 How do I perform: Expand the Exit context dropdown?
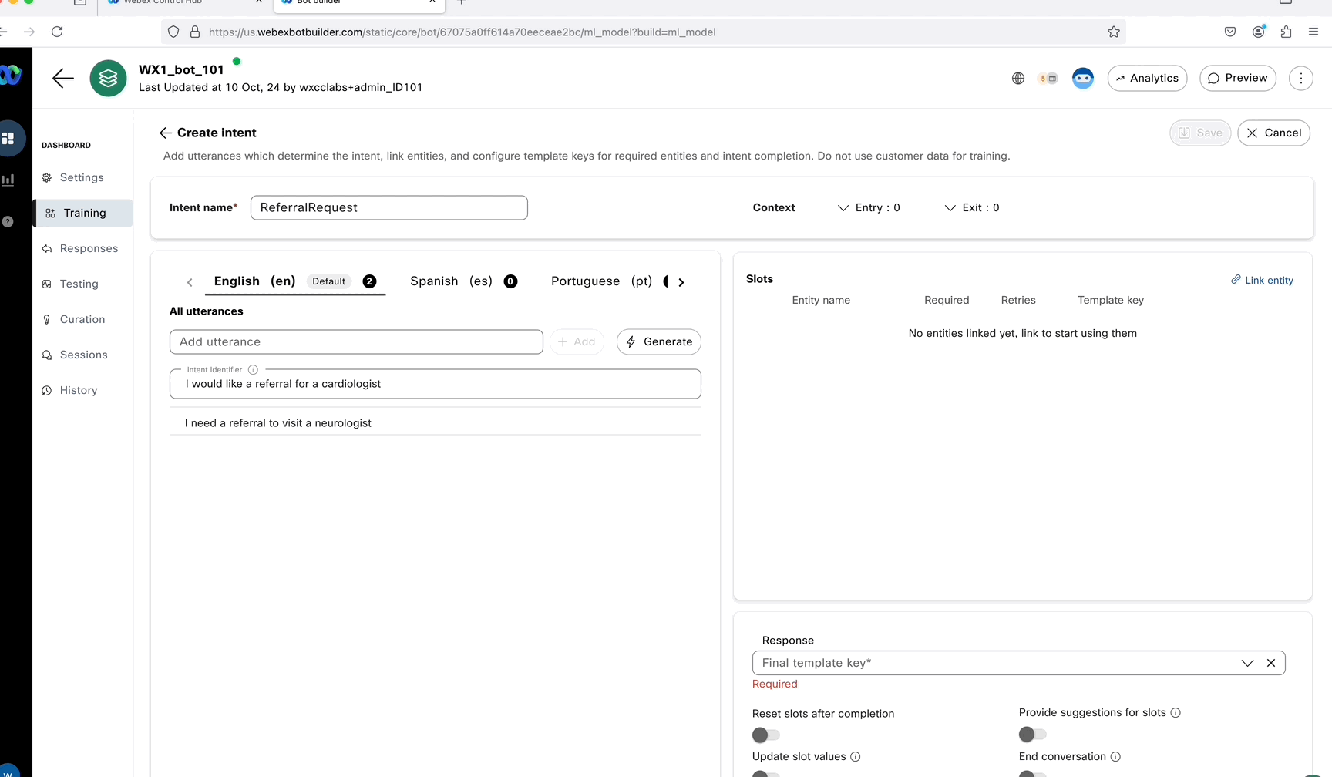972,207
